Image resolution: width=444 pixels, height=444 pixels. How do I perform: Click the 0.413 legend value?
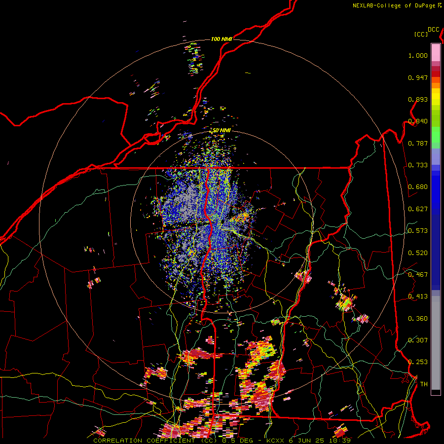tap(418, 296)
